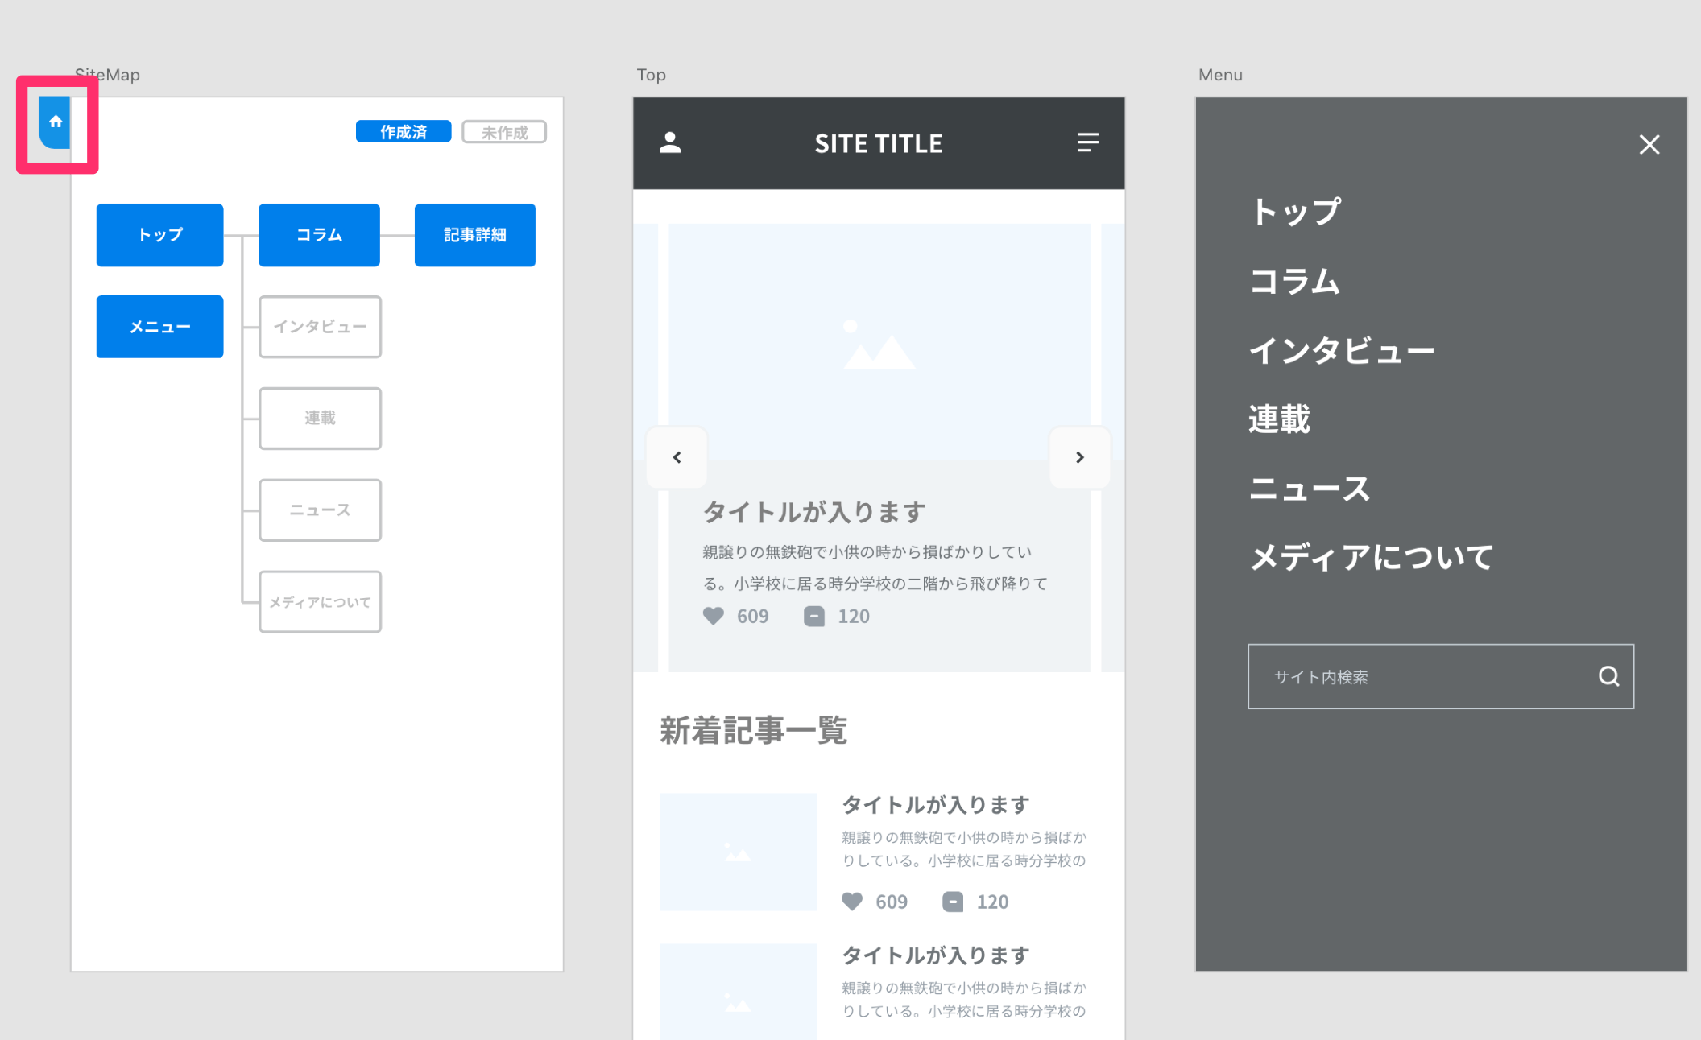Click the close X icon on Menu panel
1701x1040 pixels.
point(1649,145)
